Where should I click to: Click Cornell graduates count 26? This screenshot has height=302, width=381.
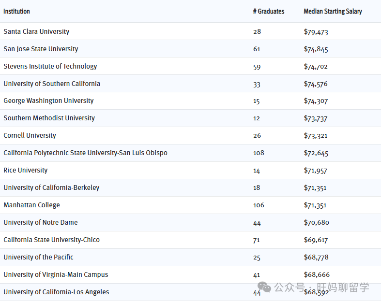point(257,135)
